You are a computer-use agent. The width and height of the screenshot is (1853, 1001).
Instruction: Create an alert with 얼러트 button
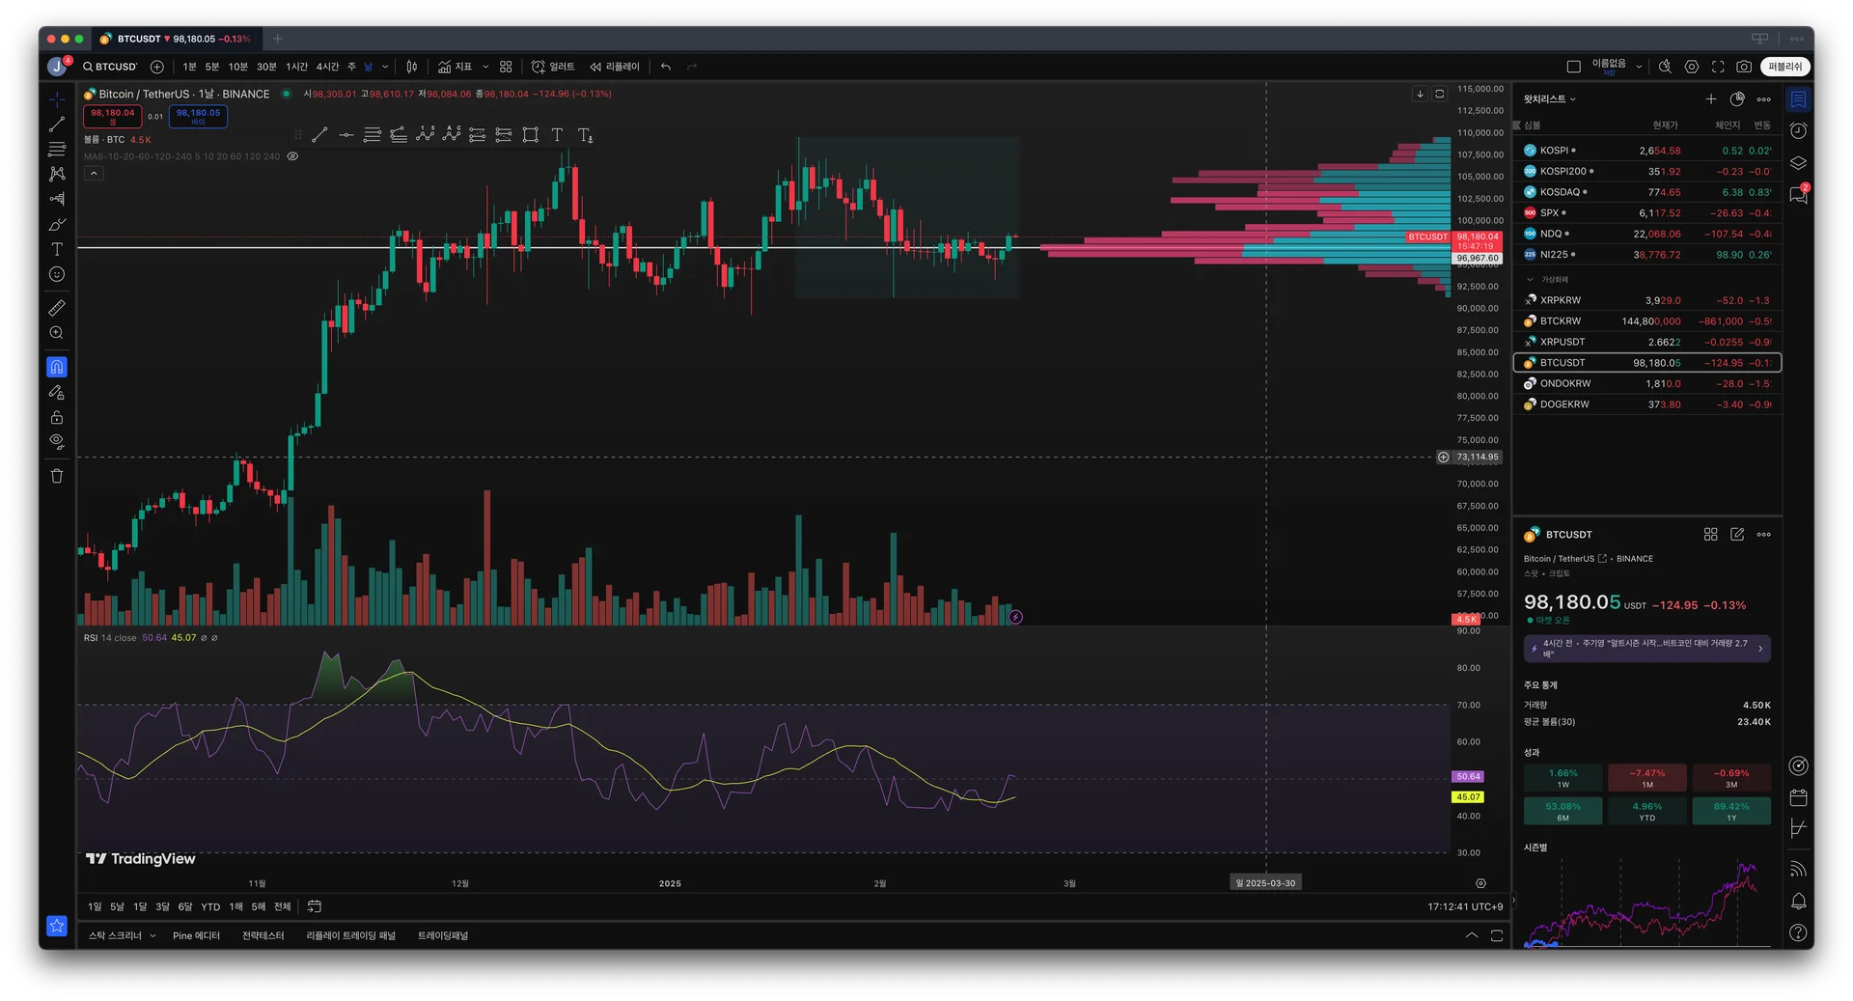(x=553, y=67)
